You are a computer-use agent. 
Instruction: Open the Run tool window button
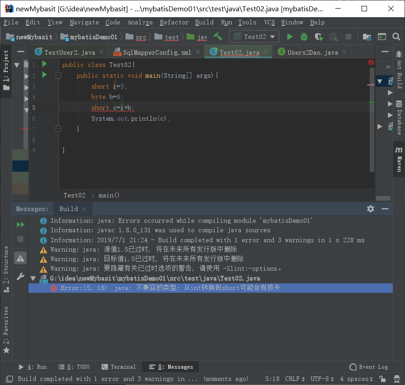pos(33,367)
